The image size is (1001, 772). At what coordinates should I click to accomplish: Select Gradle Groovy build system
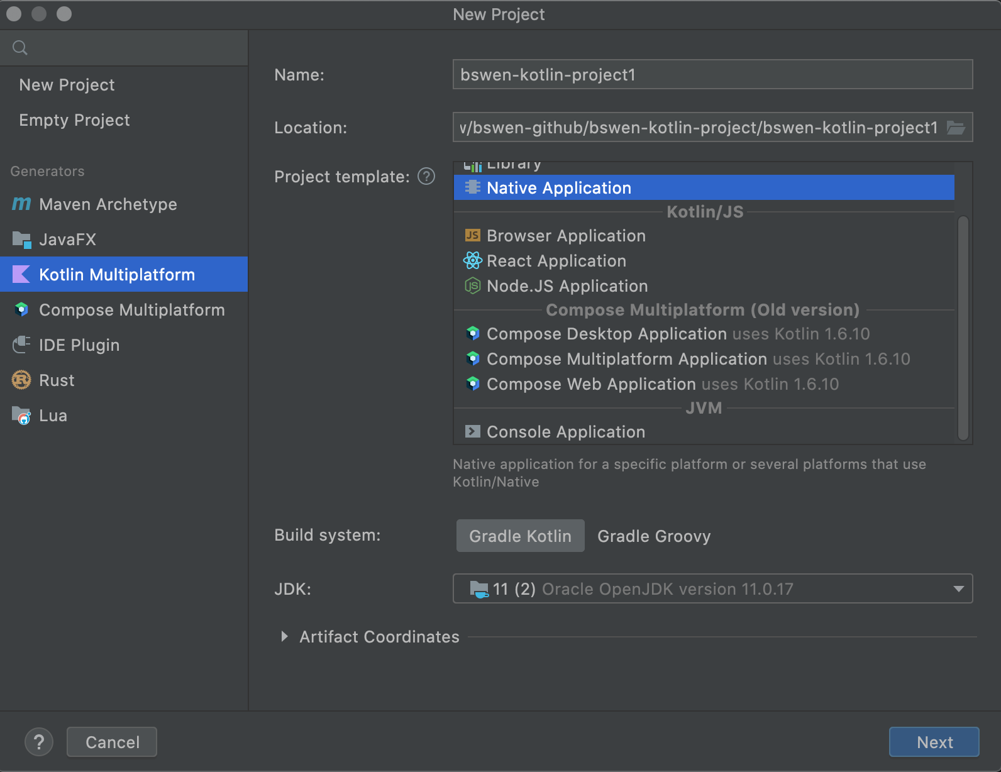654,536
